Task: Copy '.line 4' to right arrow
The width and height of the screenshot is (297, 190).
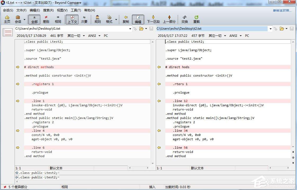Action: [18, 131]
